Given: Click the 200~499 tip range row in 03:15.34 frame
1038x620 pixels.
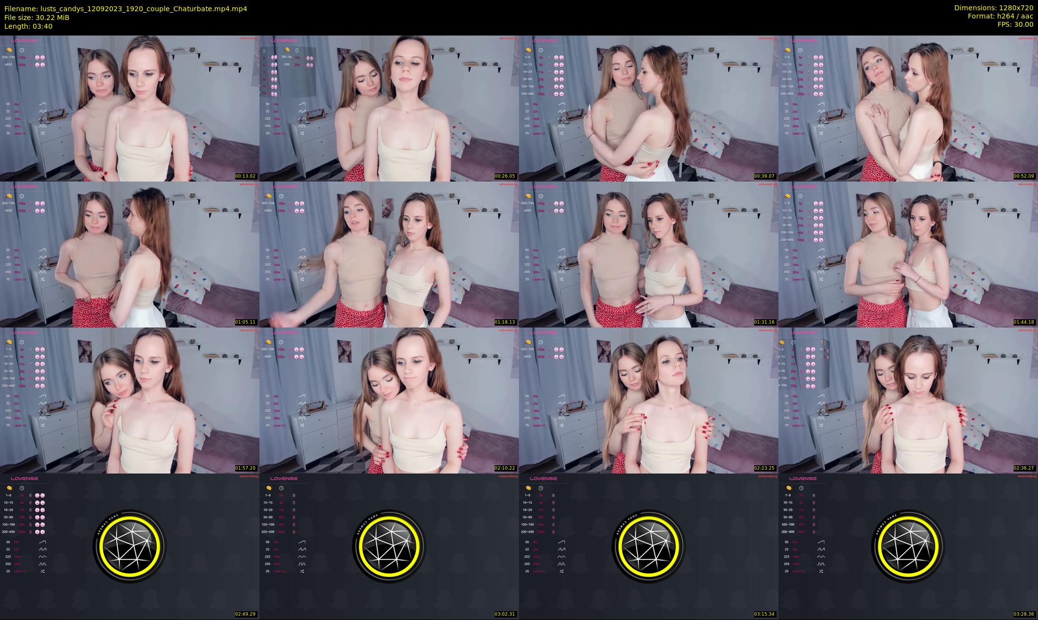Looking at the screenshot, I should click(527, 531).
